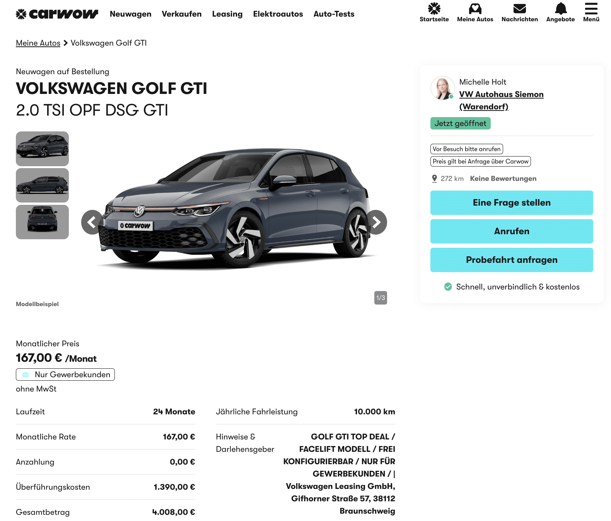611x521 pixels.
Task: Click Anzahlung 0,00 € value
Action: [183, 462]
